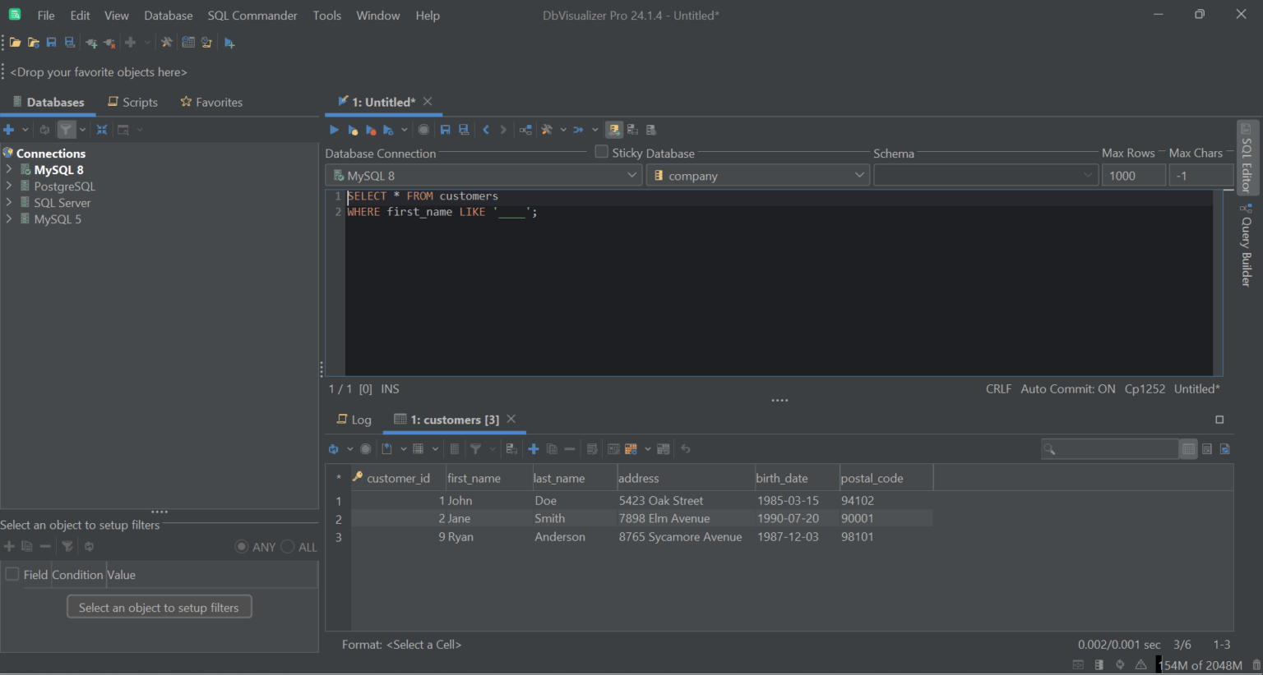Click Select an object to setup filters
The image size is (1263, 675).
tap(159, 606)
